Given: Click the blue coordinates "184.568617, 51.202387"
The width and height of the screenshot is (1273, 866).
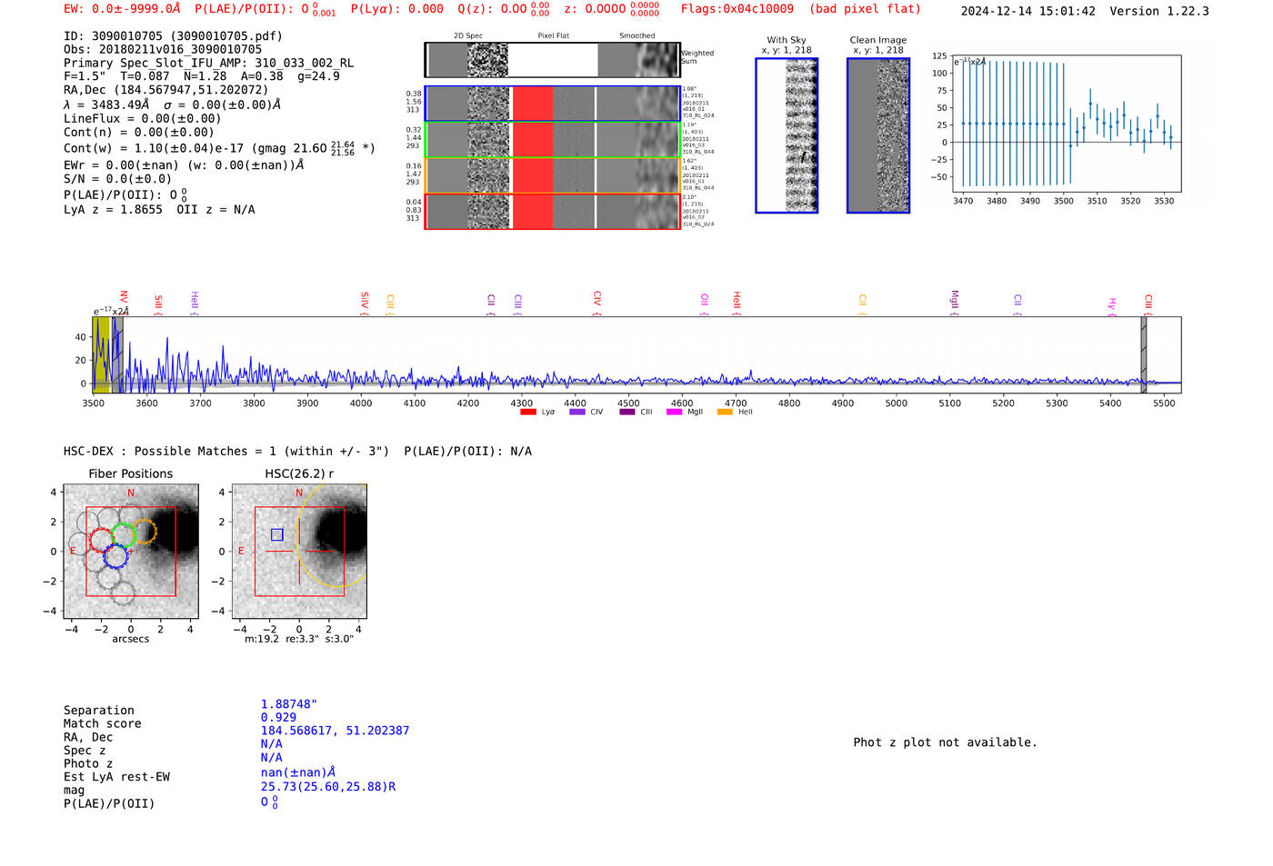Looking at the screenshot, I should coord(335,731).
